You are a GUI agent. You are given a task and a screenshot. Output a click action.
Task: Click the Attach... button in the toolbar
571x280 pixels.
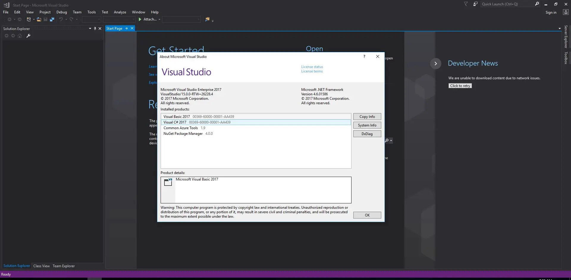[x=150, y=19]
